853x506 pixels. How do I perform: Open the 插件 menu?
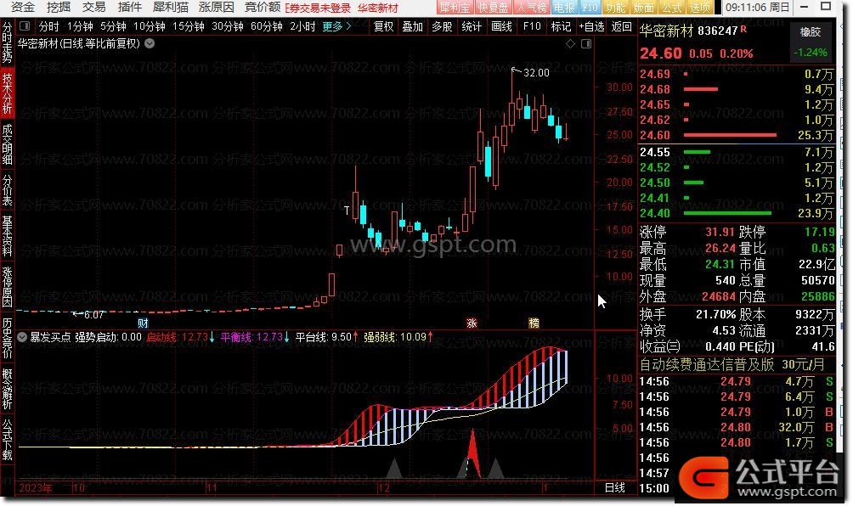(129, 7)
